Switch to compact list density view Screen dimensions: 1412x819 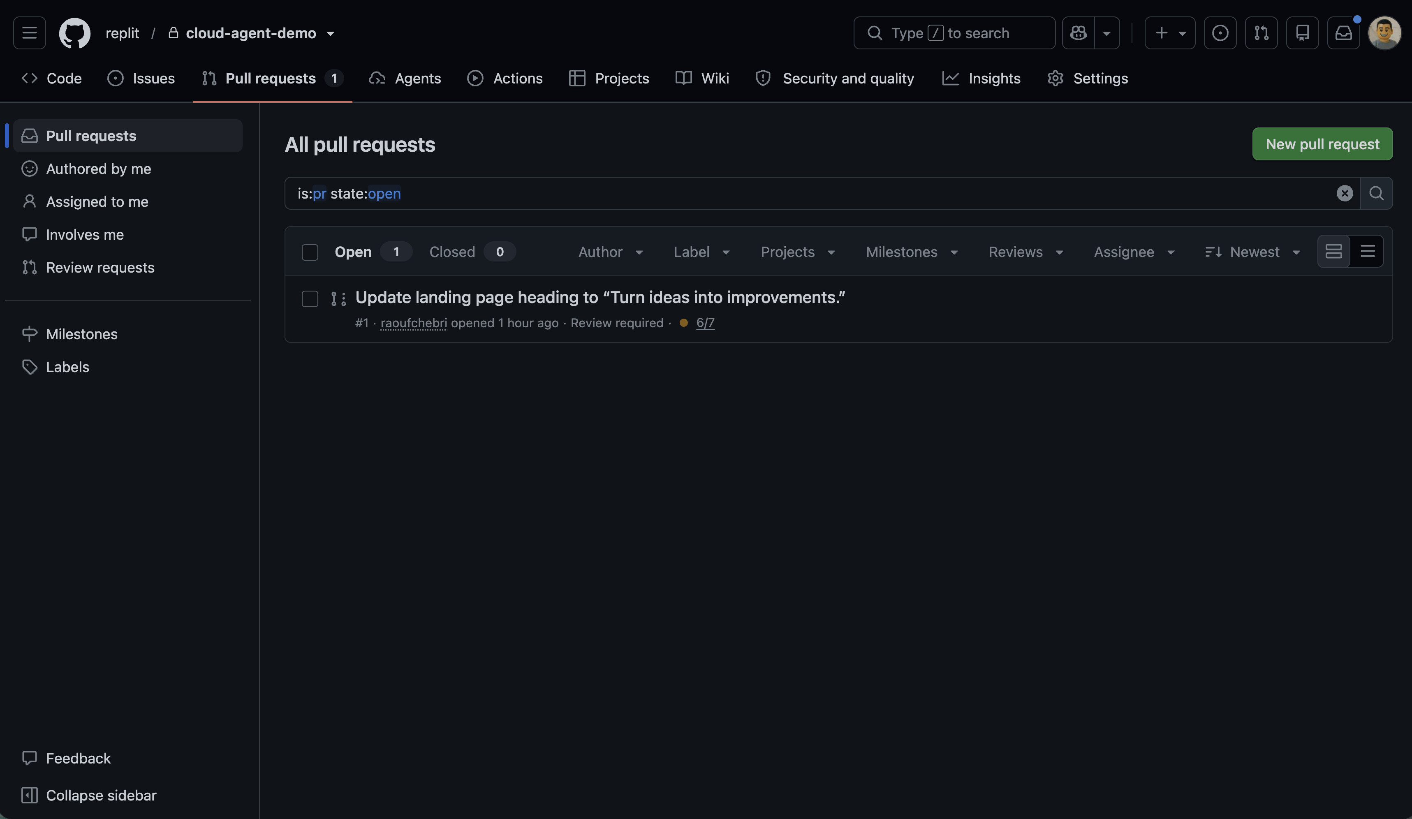(1367, 252)
